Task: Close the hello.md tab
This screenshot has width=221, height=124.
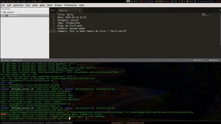Action: tap(79, 11)
